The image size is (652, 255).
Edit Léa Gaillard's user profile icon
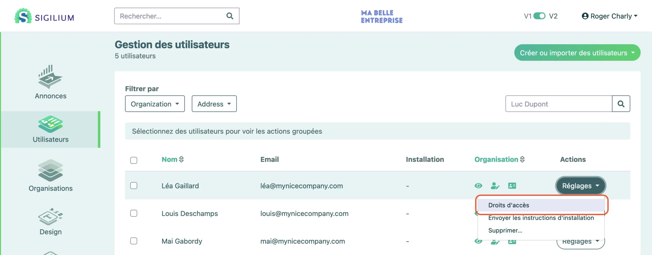tap(495, 186)
